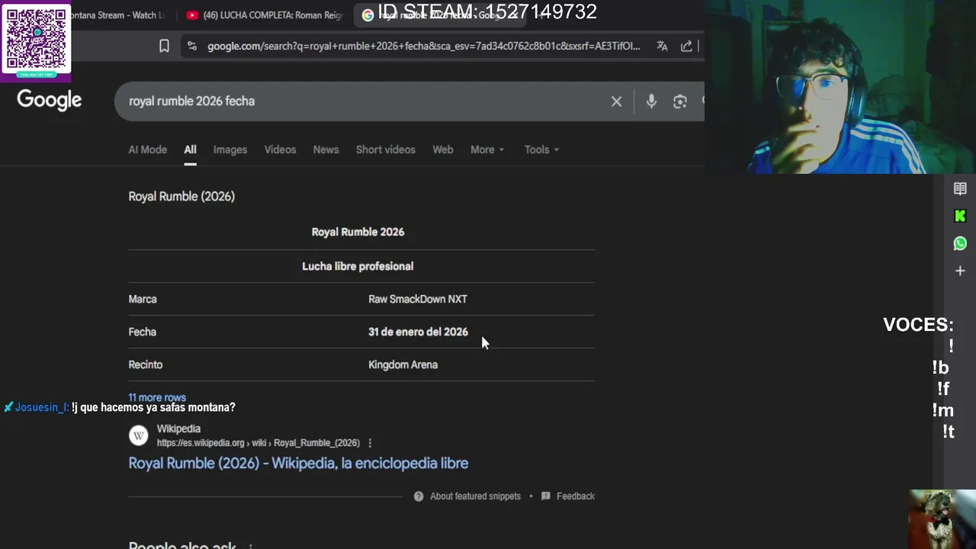The image size is (976, 549).
Task: Click the Recinto row label
Action: click(146, 364)
